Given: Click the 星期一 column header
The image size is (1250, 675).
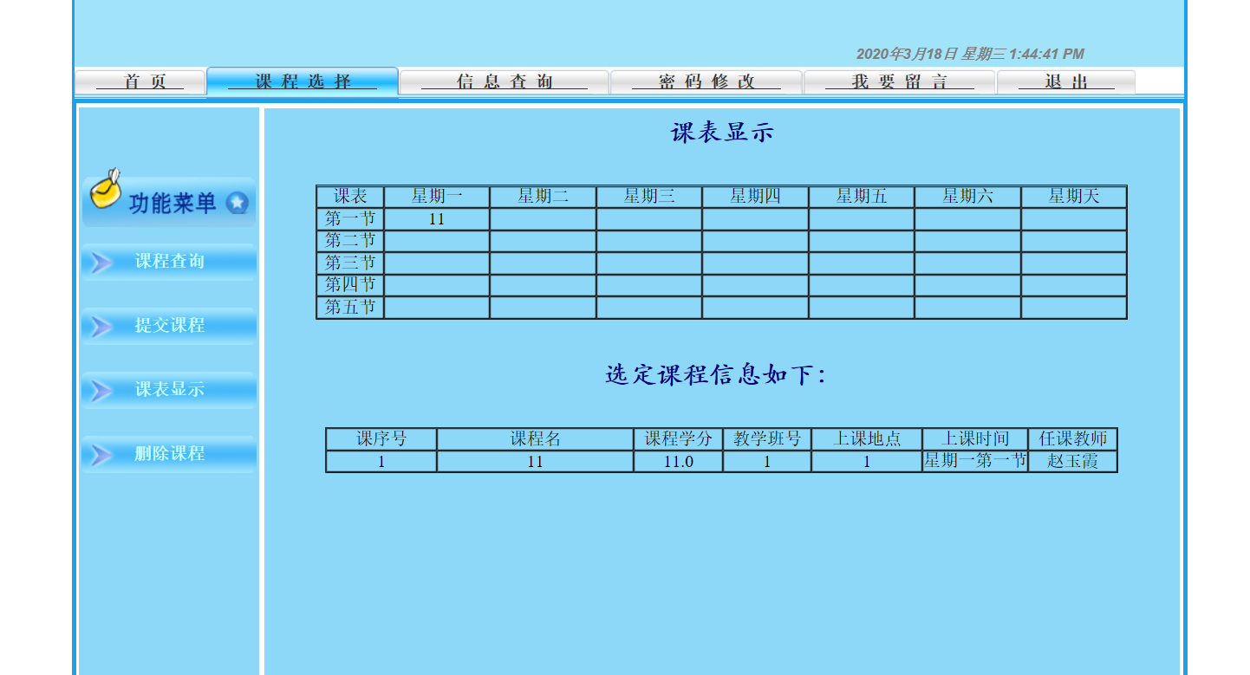Looking at the screenshot, I should click(436, 197).
